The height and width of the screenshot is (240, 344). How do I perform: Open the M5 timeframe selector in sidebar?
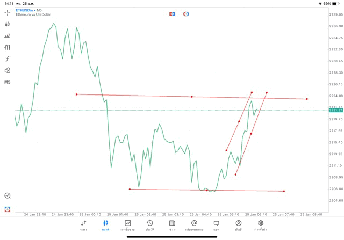tap(8, 82)
